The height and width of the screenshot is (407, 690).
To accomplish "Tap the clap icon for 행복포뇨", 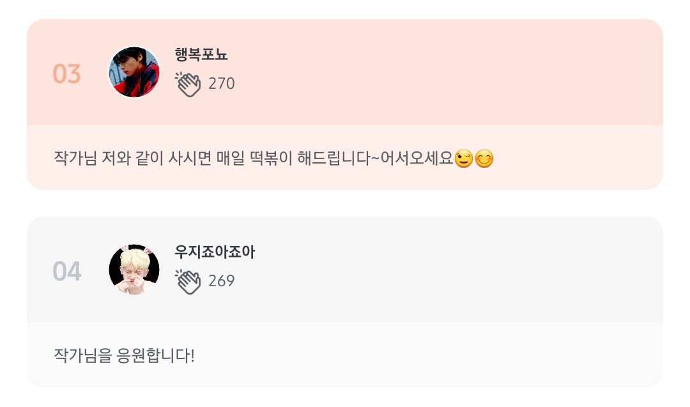I will coord(188,84).
